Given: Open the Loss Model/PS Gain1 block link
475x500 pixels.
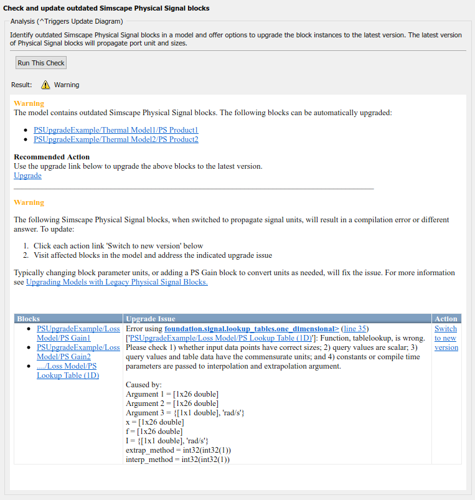Looking at the screenshot, I should click(78, 333).
